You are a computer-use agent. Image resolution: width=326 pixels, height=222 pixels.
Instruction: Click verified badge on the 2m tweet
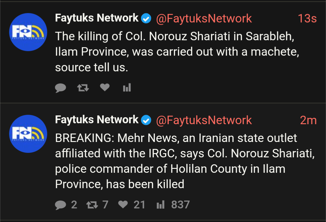[x=146, y=120]
